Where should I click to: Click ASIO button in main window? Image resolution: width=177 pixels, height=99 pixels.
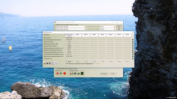[119, 29]
